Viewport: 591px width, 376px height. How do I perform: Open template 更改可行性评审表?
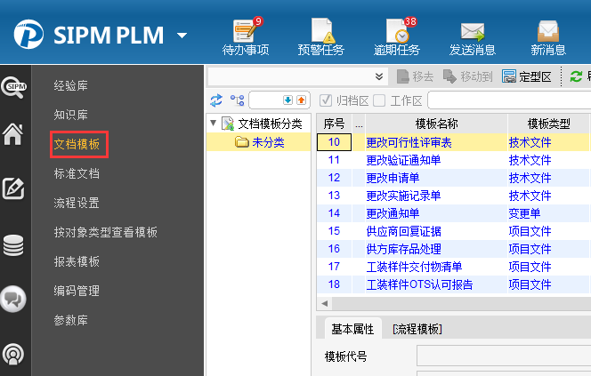coord(409,142)
